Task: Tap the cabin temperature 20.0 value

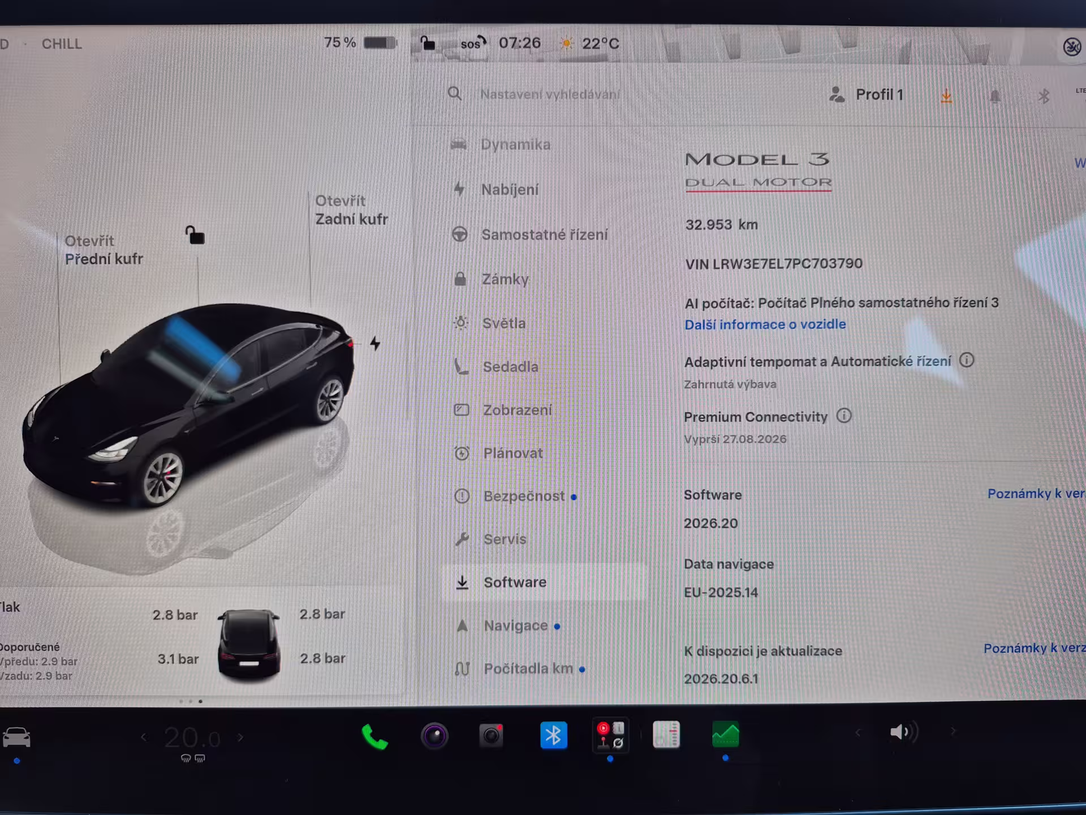Action: point(192,737)
